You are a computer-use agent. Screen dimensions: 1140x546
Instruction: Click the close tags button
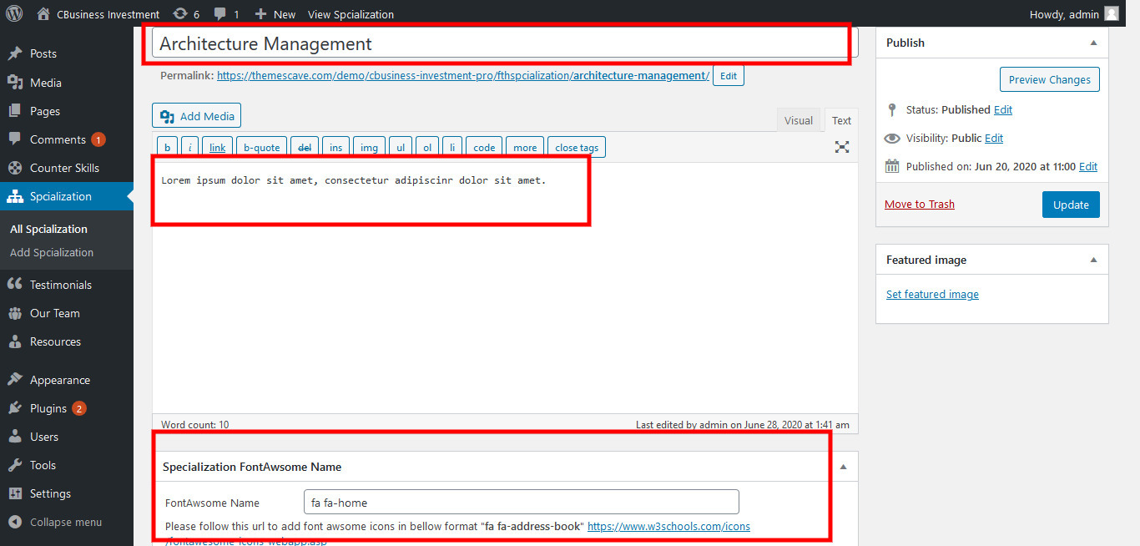pyautogui.click(x=577, y=147)
